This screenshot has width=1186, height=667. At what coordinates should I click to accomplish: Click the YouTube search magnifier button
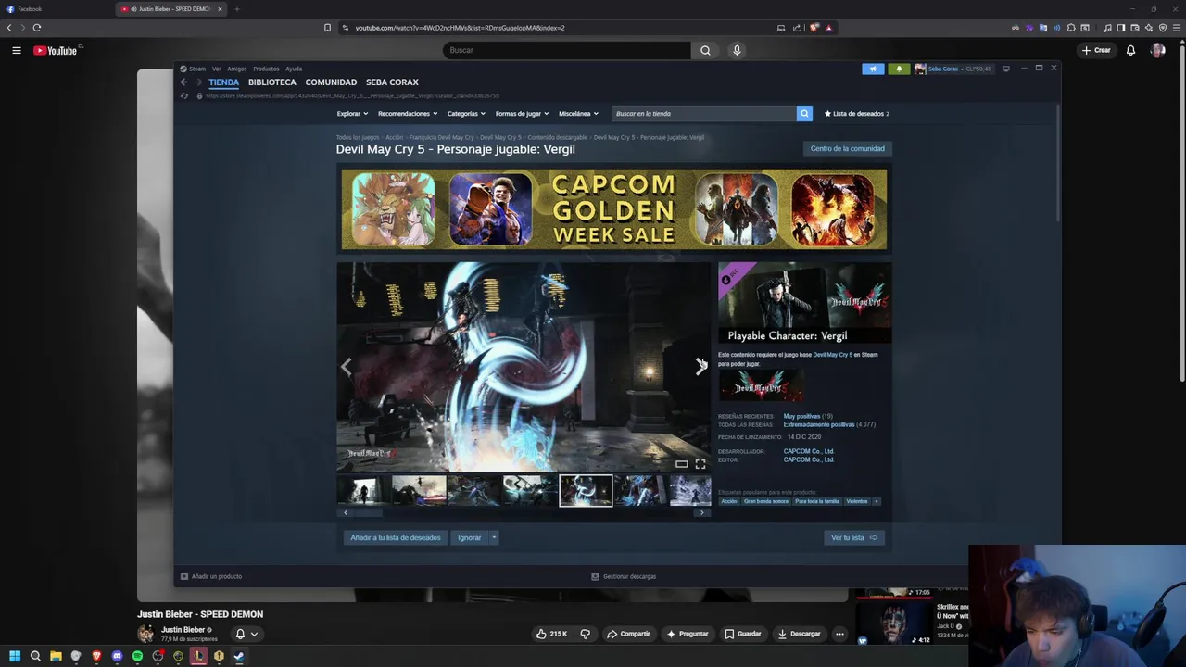pos(705,50)
